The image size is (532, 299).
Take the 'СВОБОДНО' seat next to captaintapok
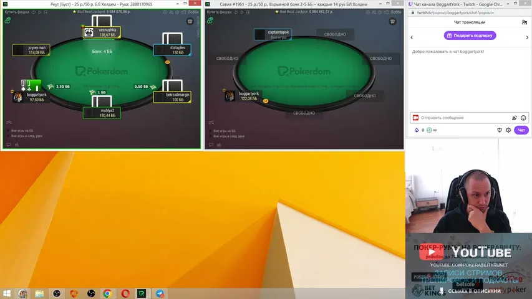[335, 34]
